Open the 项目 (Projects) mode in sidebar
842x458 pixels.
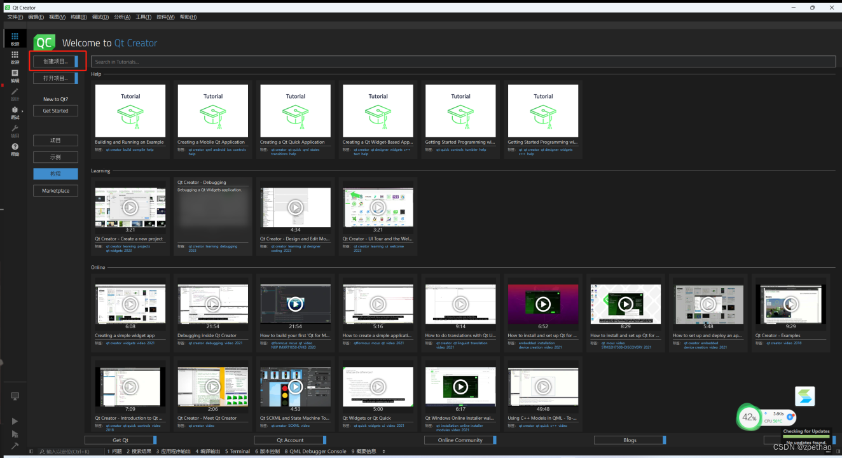[x=15, y=131]
